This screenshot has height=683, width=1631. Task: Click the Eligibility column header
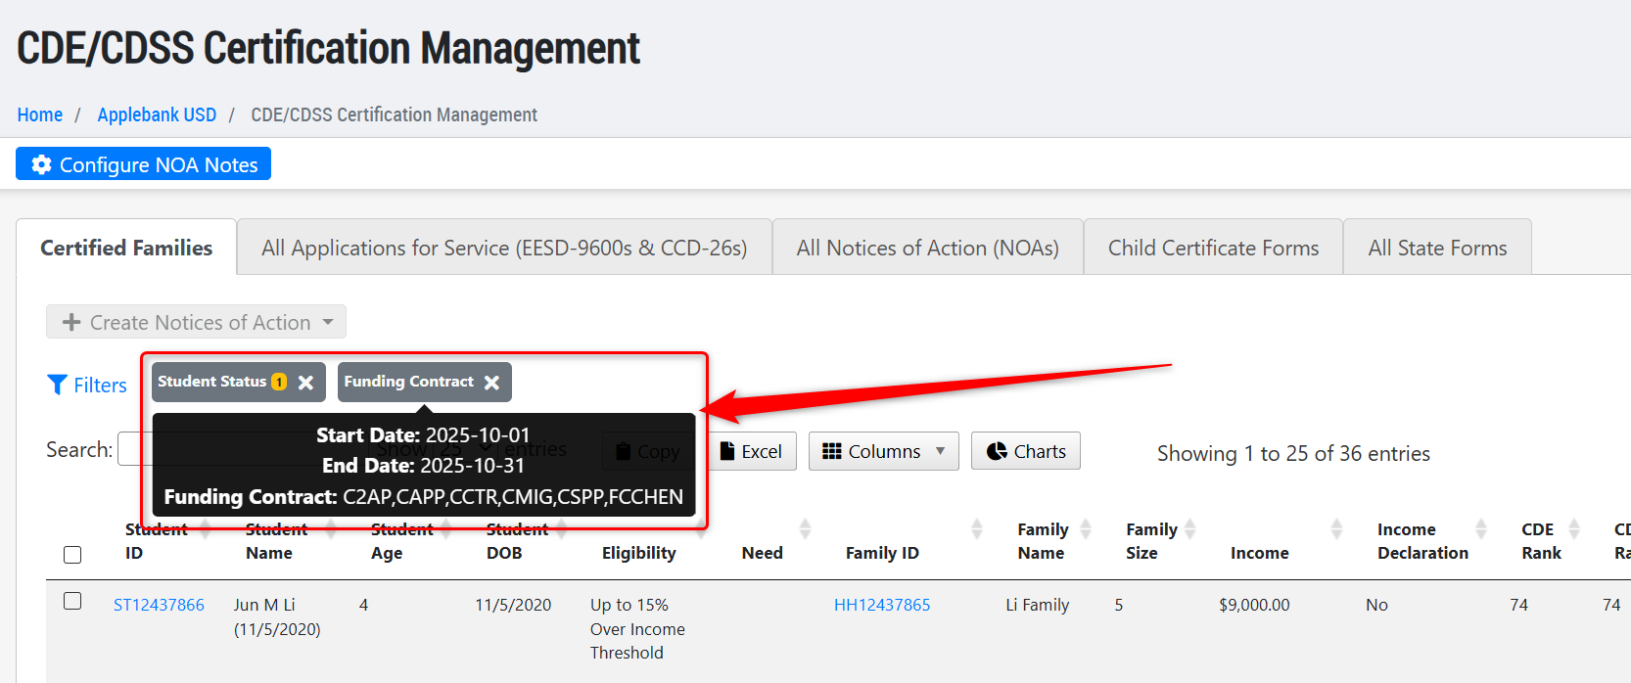(x=638, y=553)
